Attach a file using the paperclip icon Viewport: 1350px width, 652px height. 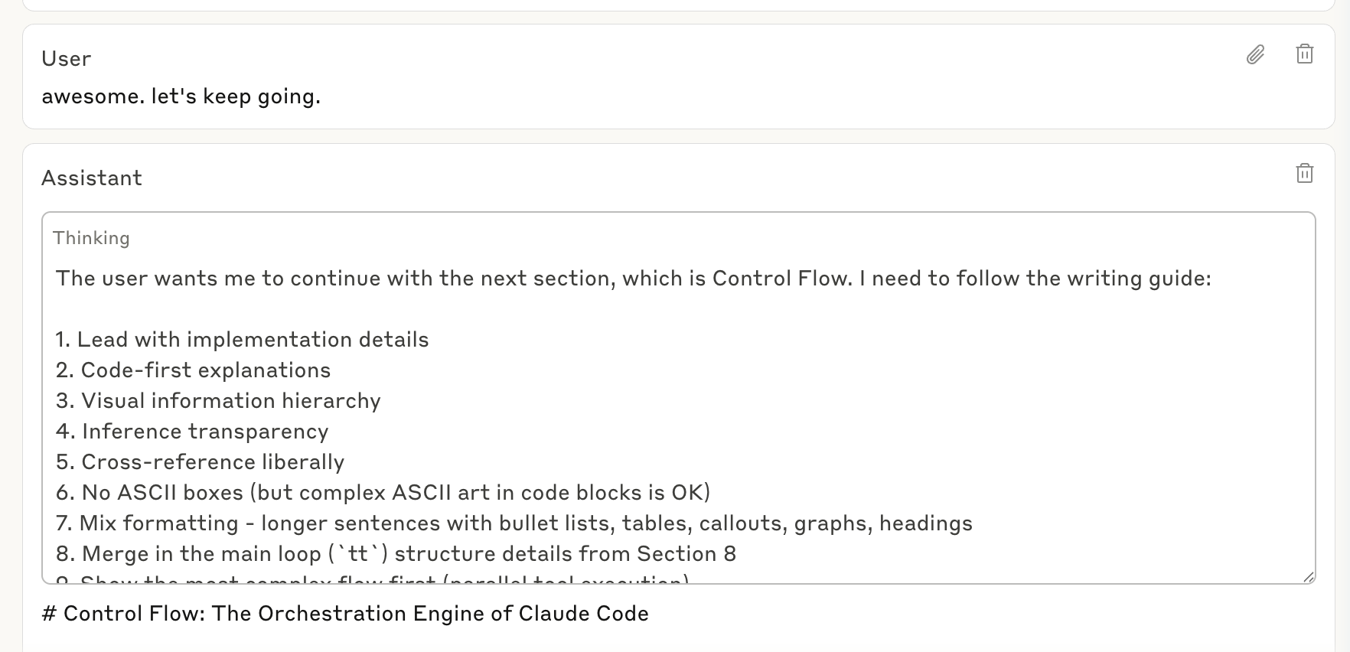tap(1255, 54)
